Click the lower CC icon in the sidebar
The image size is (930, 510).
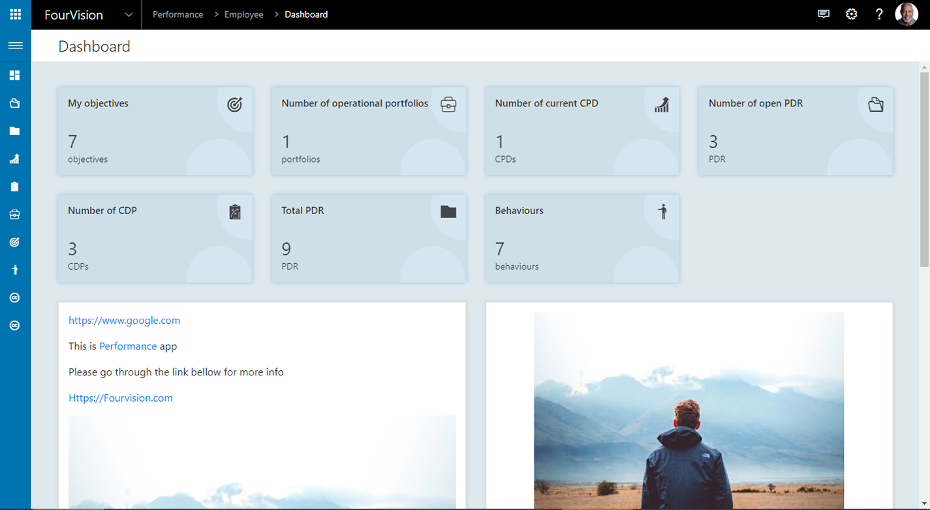click(15, 325)
